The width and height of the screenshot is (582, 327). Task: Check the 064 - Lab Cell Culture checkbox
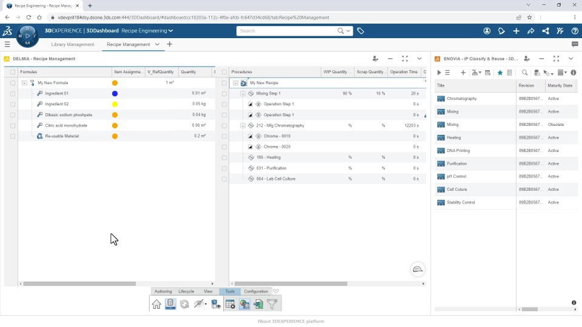[224, 179]
